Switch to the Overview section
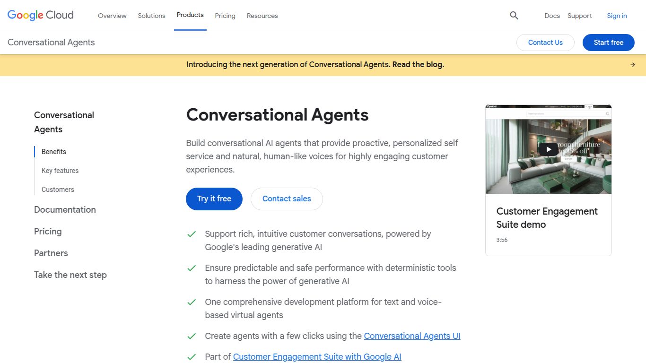646x363 pixels. (112, 16)
